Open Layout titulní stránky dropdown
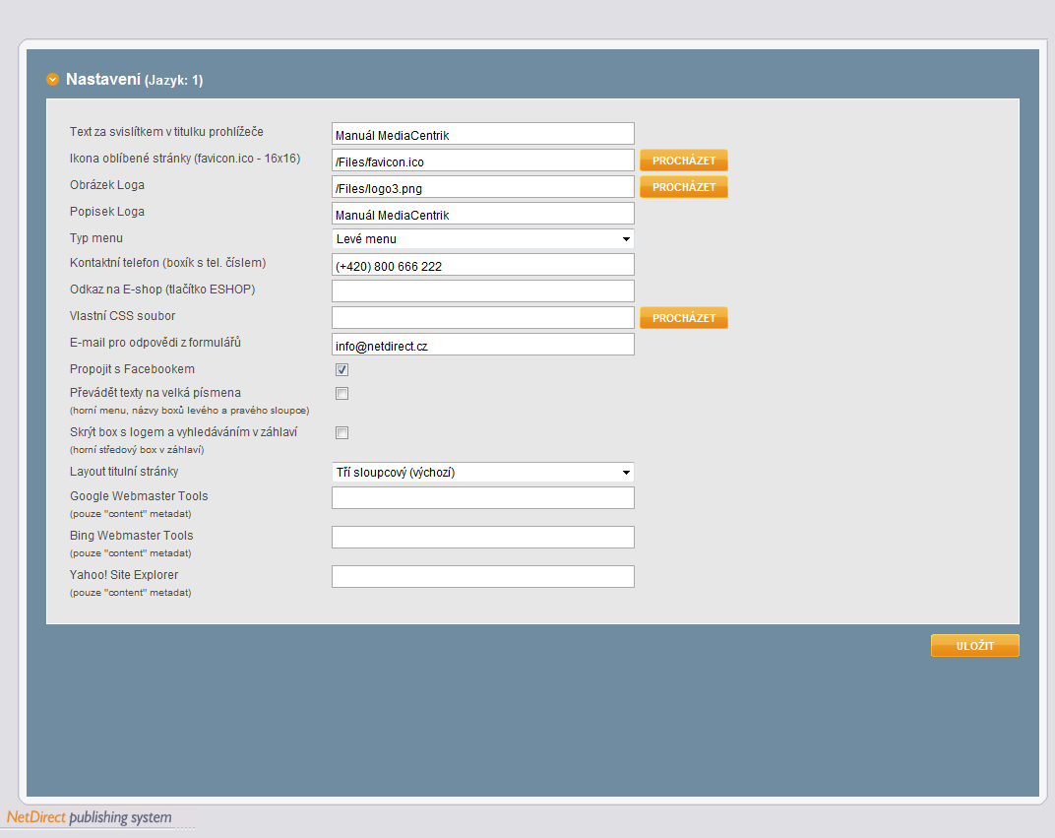 click(x=483, y=472)
